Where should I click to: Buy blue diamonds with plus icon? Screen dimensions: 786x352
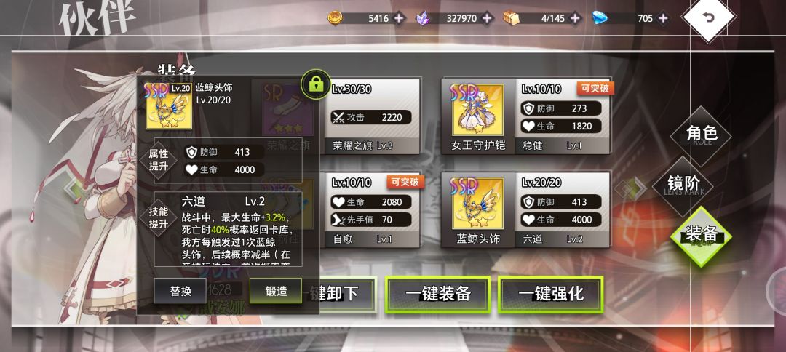(663, 18)
